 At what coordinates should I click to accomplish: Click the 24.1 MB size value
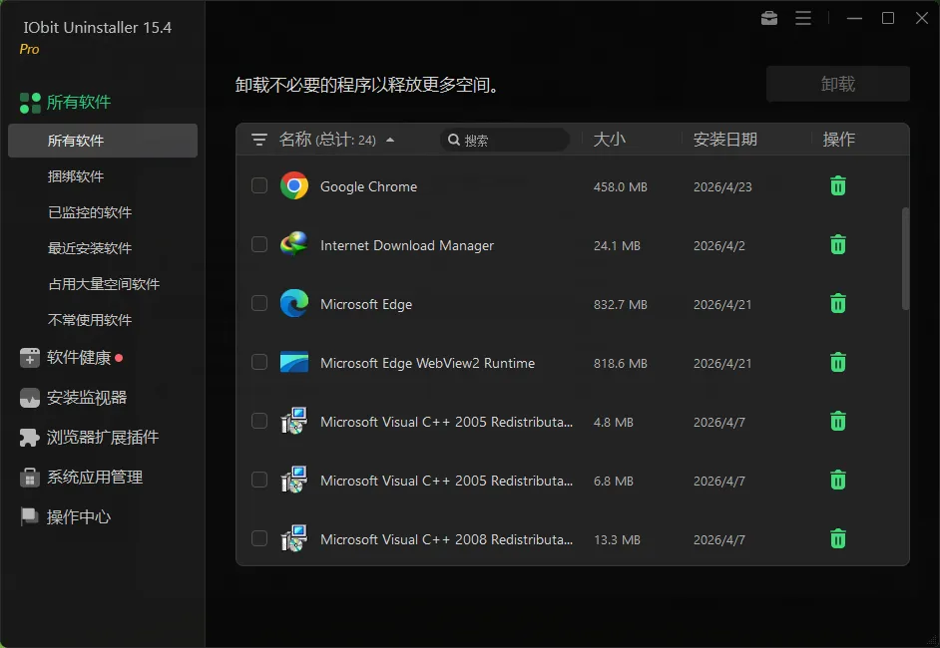(x=617, y=245)
